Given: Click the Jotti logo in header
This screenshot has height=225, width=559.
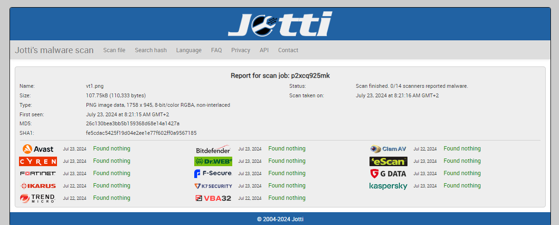Looking at the screenshot, I should [280, 24].
